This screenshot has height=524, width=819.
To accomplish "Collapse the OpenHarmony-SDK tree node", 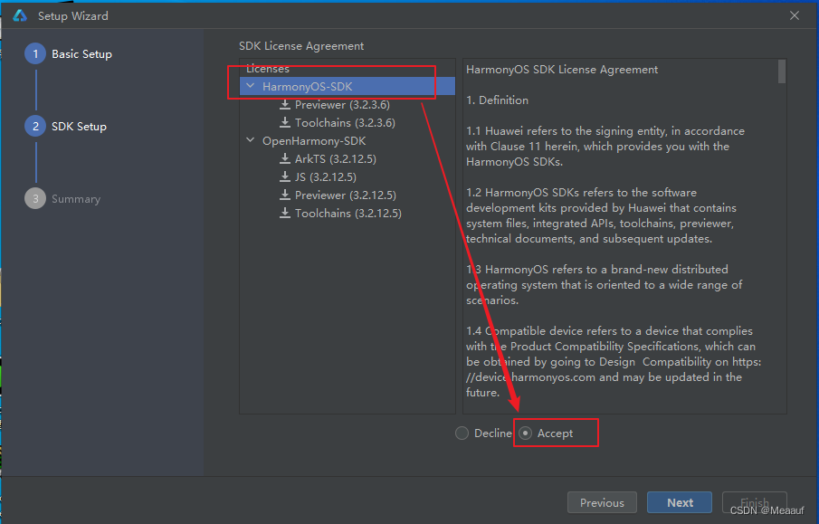I will pyautogui.click(x=251, y=140).
